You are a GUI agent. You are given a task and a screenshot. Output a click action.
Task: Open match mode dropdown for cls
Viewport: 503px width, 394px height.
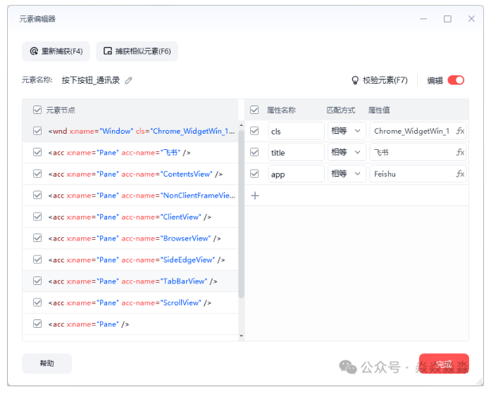347,131
